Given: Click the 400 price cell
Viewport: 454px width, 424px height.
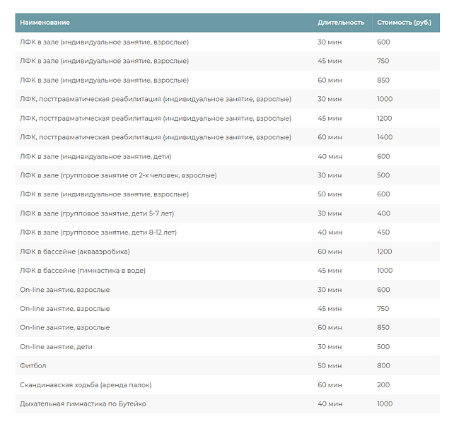Looking at the screenshot, I should tap(383, 213).
